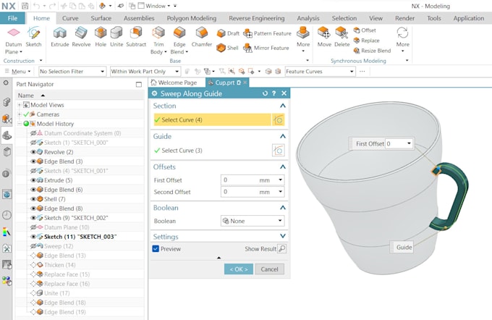Select the Subtract tool
Image resolution: width=492 pixels, height=320 pixels.
pyautogui.click(x=136, y=38)
